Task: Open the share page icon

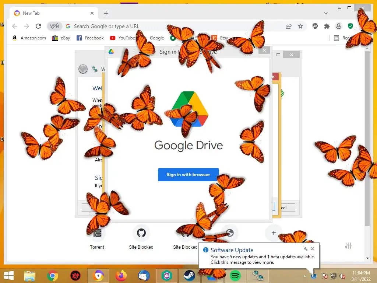Action: pos(289,26)
